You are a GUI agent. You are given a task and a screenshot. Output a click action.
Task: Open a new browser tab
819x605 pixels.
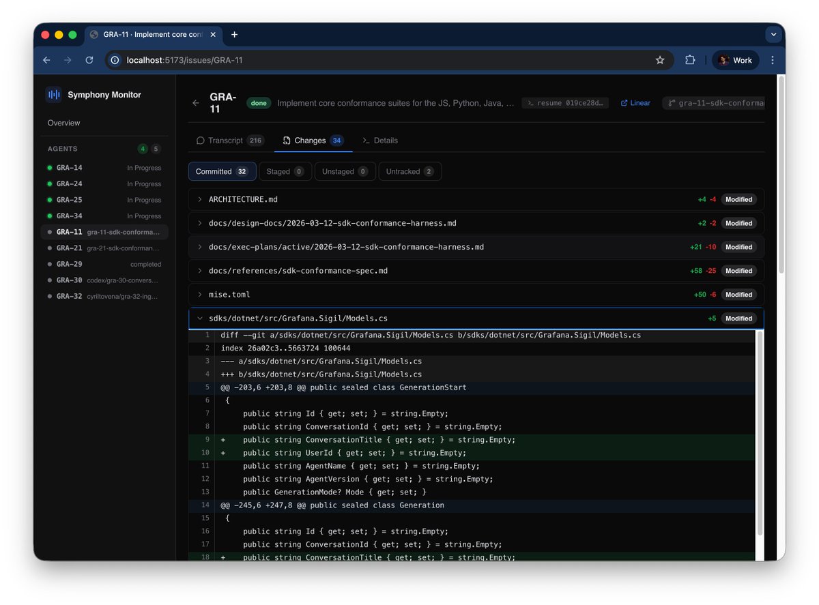234,34
